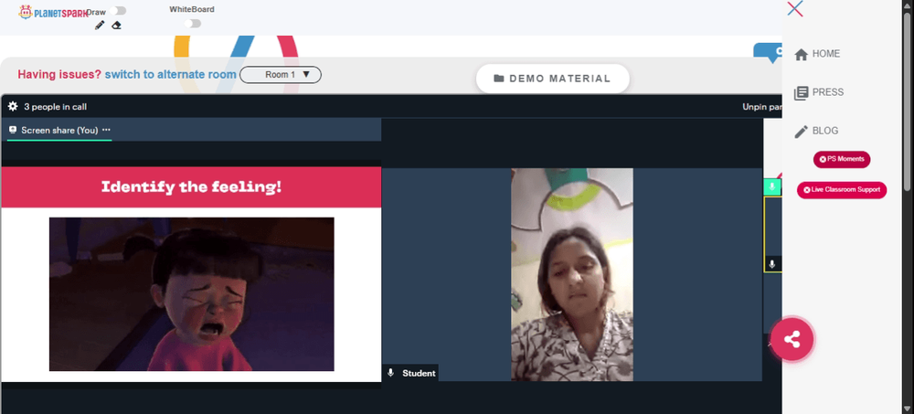Open BLOG in side menu
This screenshot has width=914, height=414.
click(x=825, y=131)
